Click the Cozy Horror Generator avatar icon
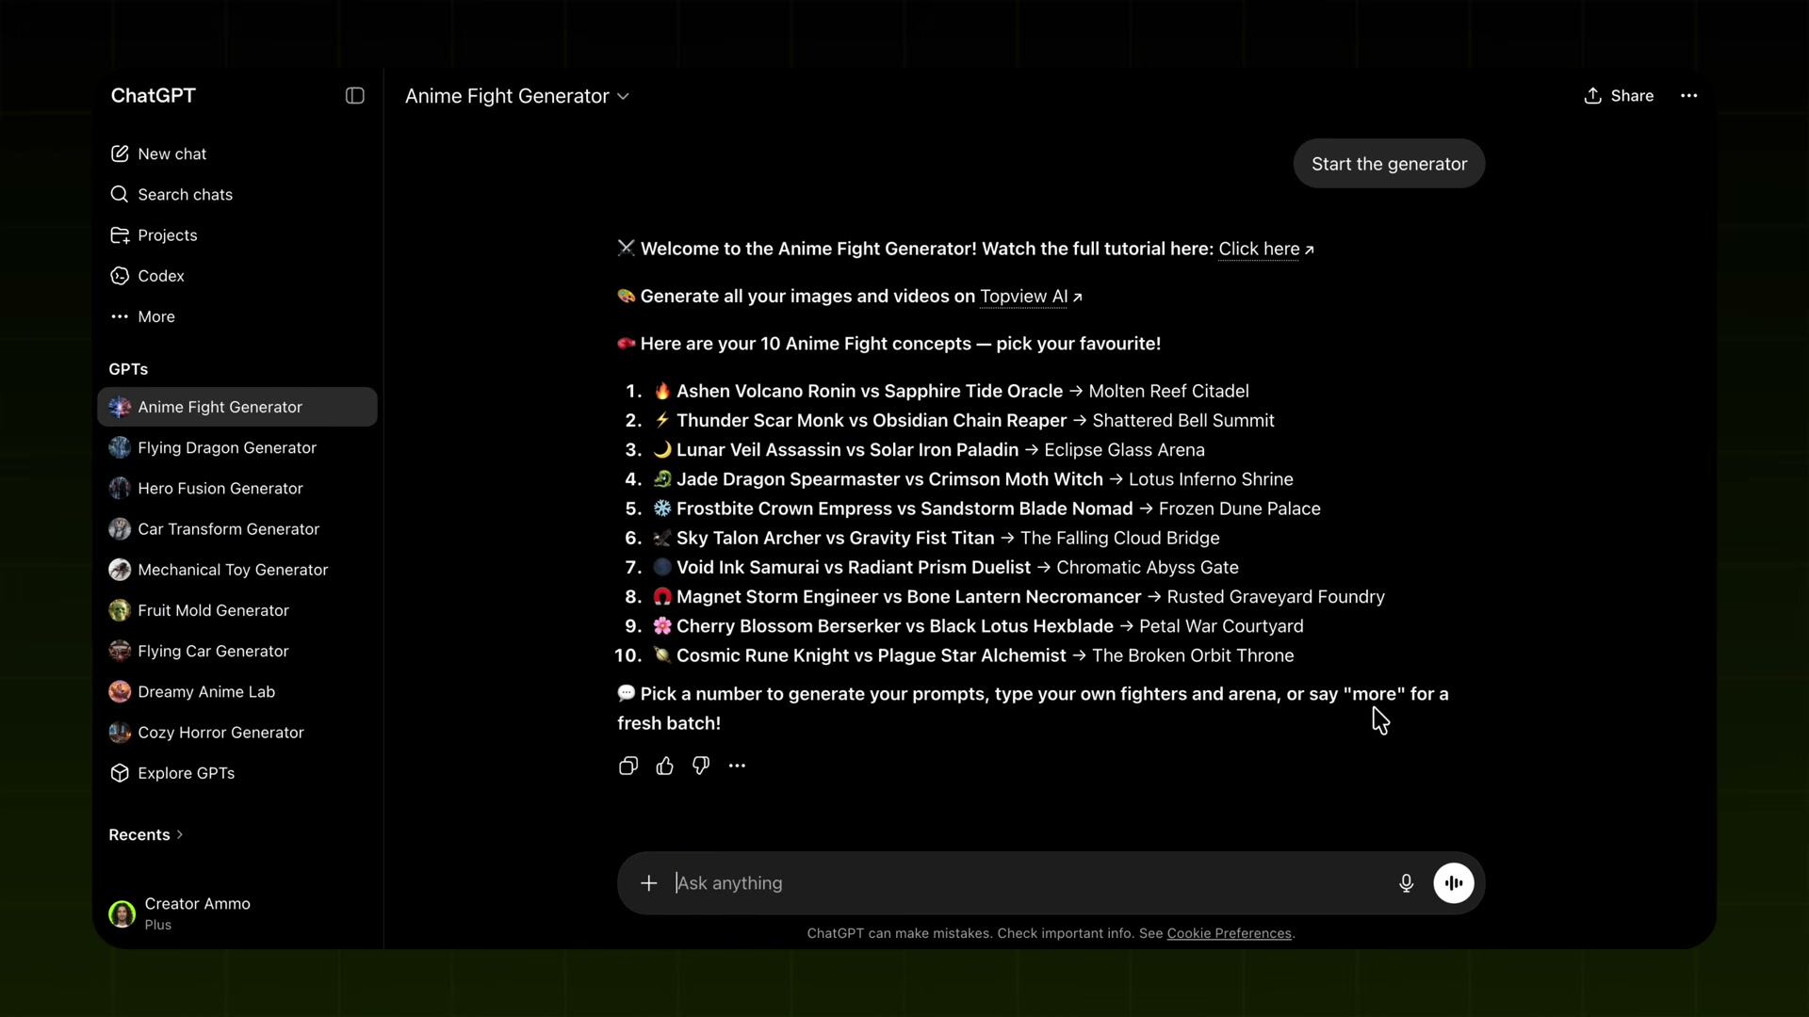Image resolution: width=1809 pixels, height=1017 pixels. click(x=120, y=733)
